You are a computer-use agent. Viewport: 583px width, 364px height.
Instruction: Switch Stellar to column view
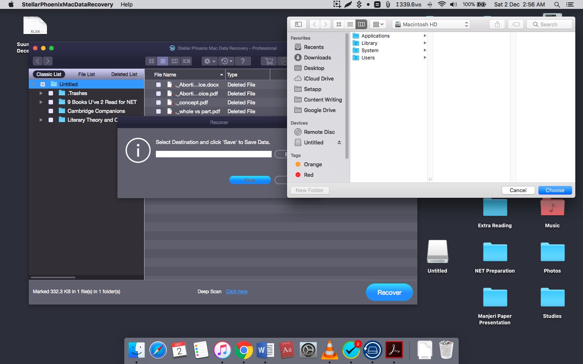pyautogui.click(x=175, y=61)
